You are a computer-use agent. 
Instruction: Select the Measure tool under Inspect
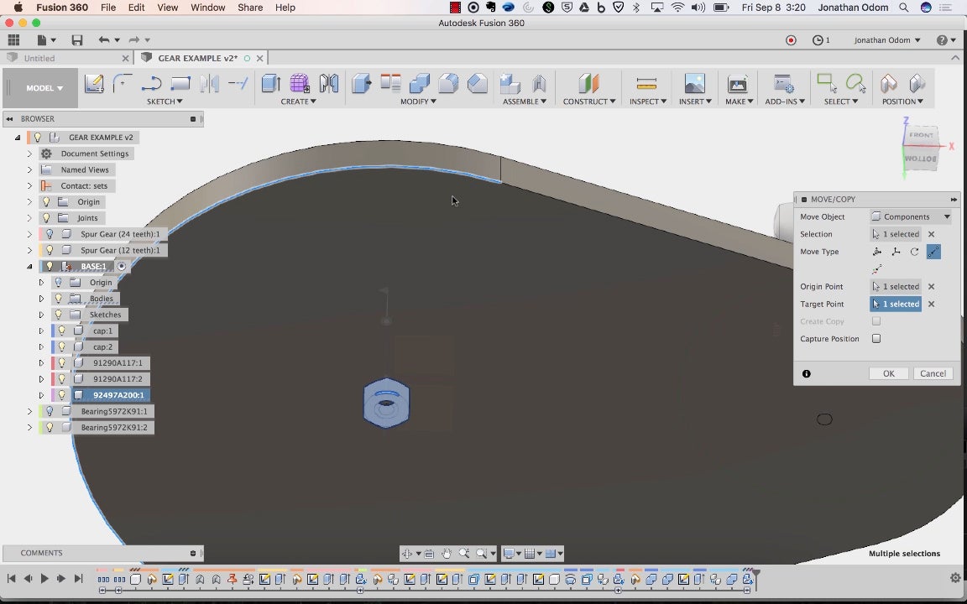pos(646,83)
